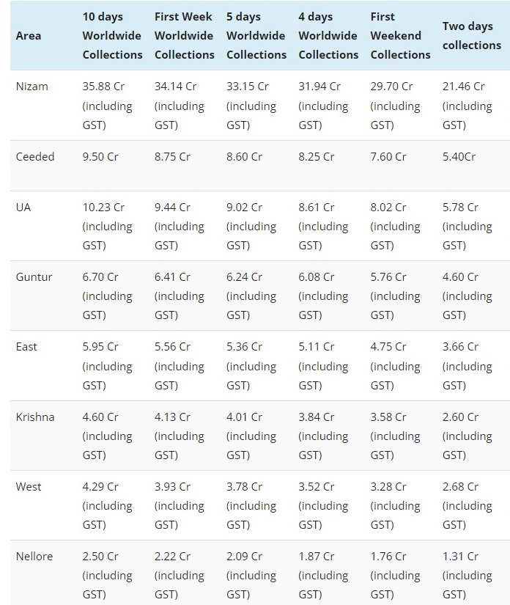Select the Two days collections header
510x605 pixels.
click(471, 35)
